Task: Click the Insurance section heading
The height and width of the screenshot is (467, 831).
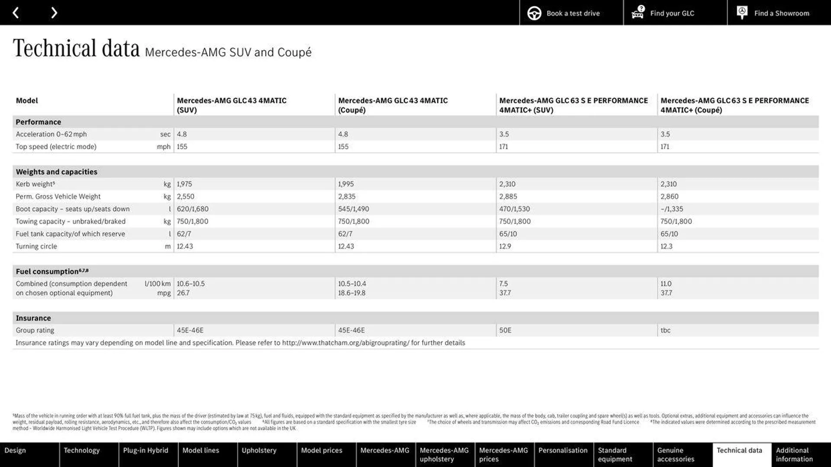Action: 33,318
